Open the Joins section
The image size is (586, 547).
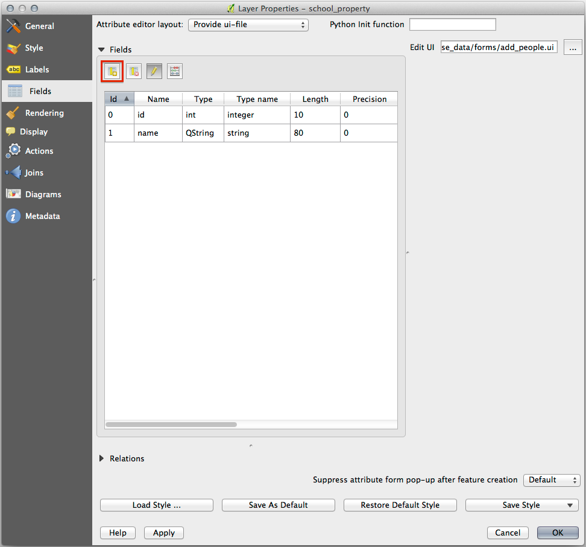click(34, 172)
